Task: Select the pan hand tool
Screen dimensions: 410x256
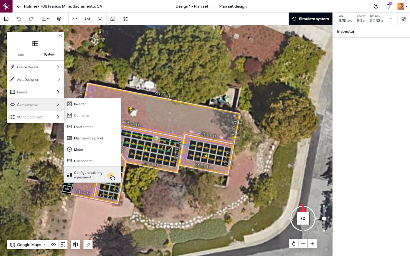Action: [x=293, y=243]
